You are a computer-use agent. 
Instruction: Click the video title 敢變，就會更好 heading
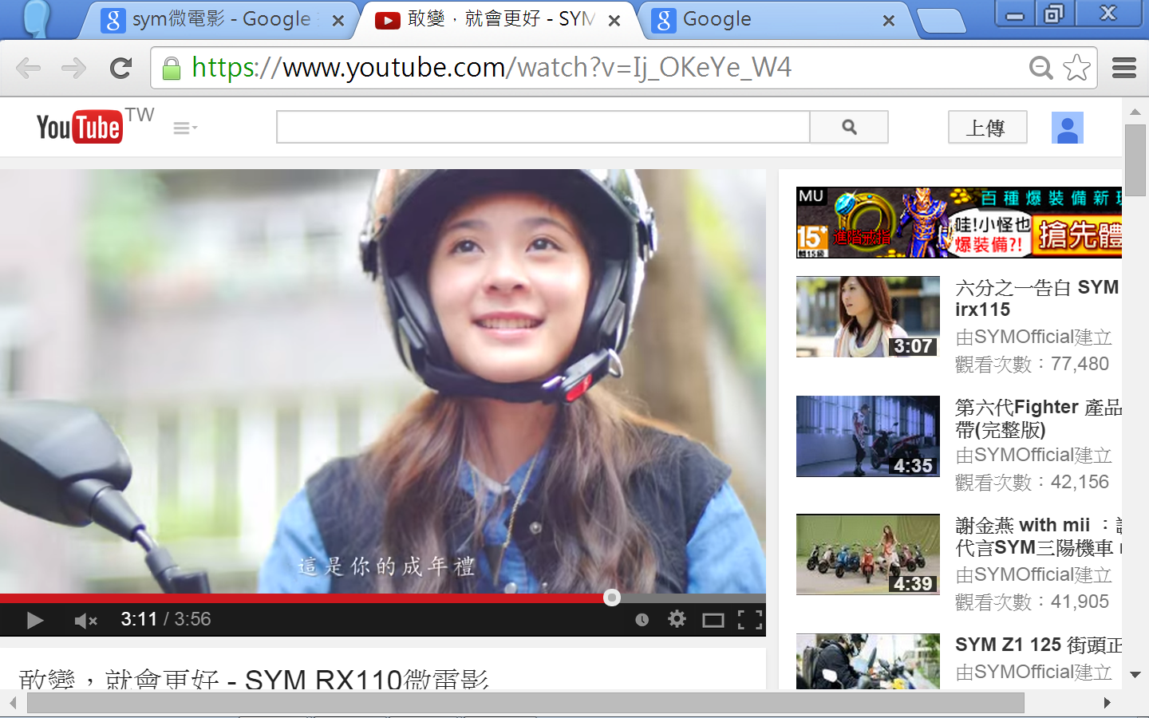[254, 678]
